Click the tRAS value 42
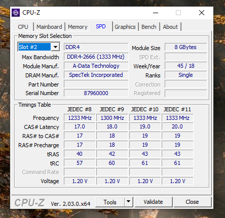Viewport: 225px width, 218px height. [112, 154]
